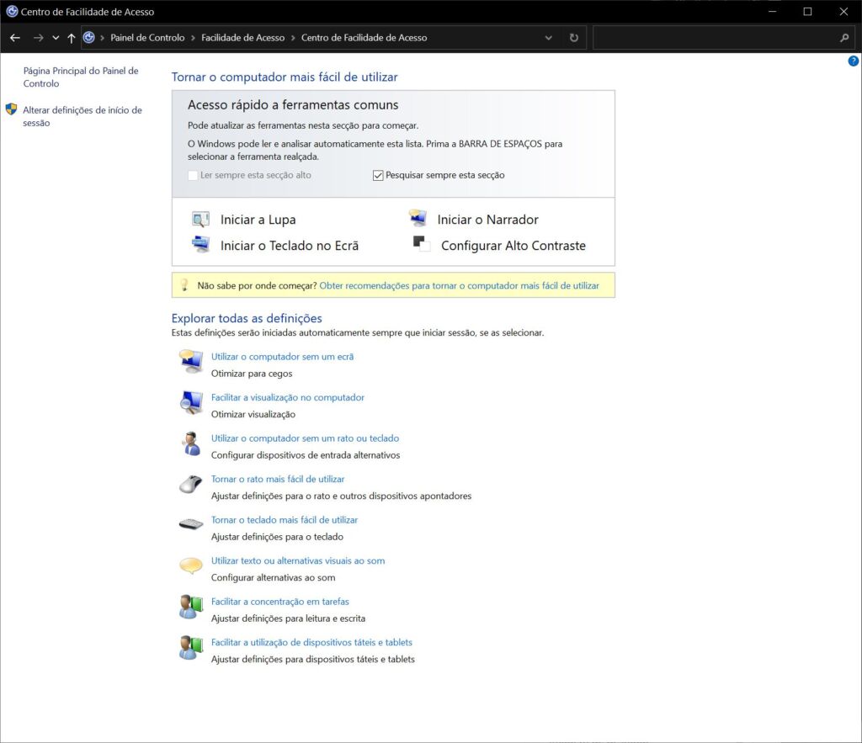Click the high contrast icon

pos(422,243)
